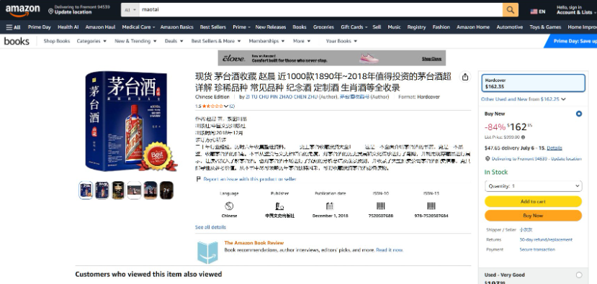Open Amazon Haul in the nav bar
The image size is (597, 284).
point(100,27)
